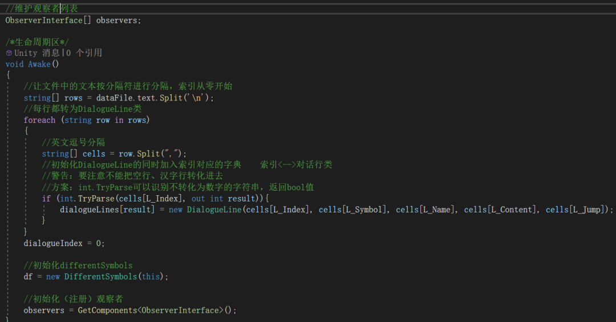Click the "row.Split(",")" call
The width and height of the screenshot is (616, 322).
151,154
